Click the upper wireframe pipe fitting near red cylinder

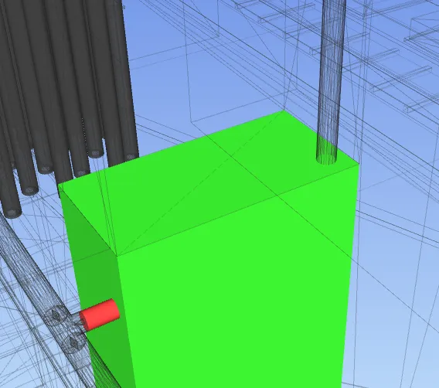(x=56, y=316)
